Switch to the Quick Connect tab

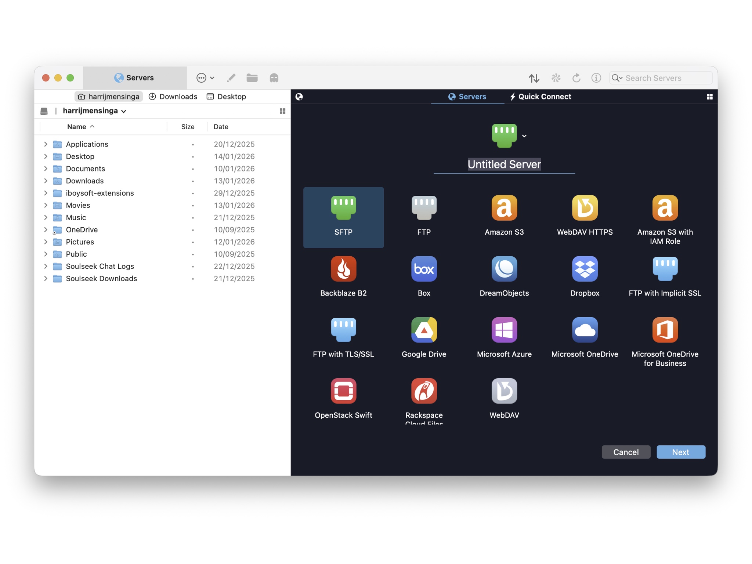(x=540, y=97)
